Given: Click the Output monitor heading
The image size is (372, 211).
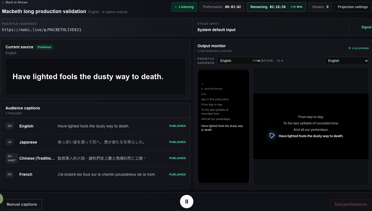Looking at the screenshot, I should point(212,46).
